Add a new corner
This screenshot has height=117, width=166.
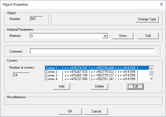[62, 86]
